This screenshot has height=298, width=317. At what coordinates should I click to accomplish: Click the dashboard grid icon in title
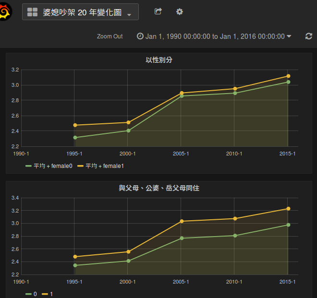tap(33, 12)
